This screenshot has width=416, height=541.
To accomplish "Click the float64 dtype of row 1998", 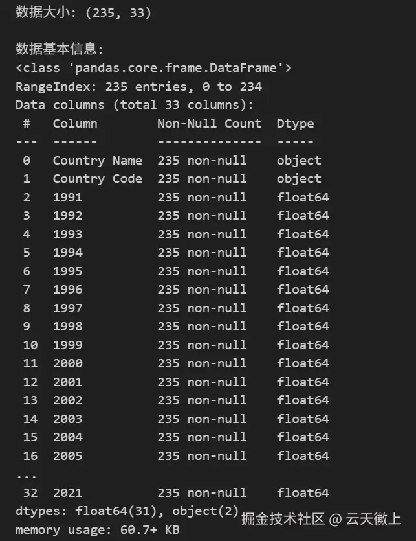I will point(303,327).
